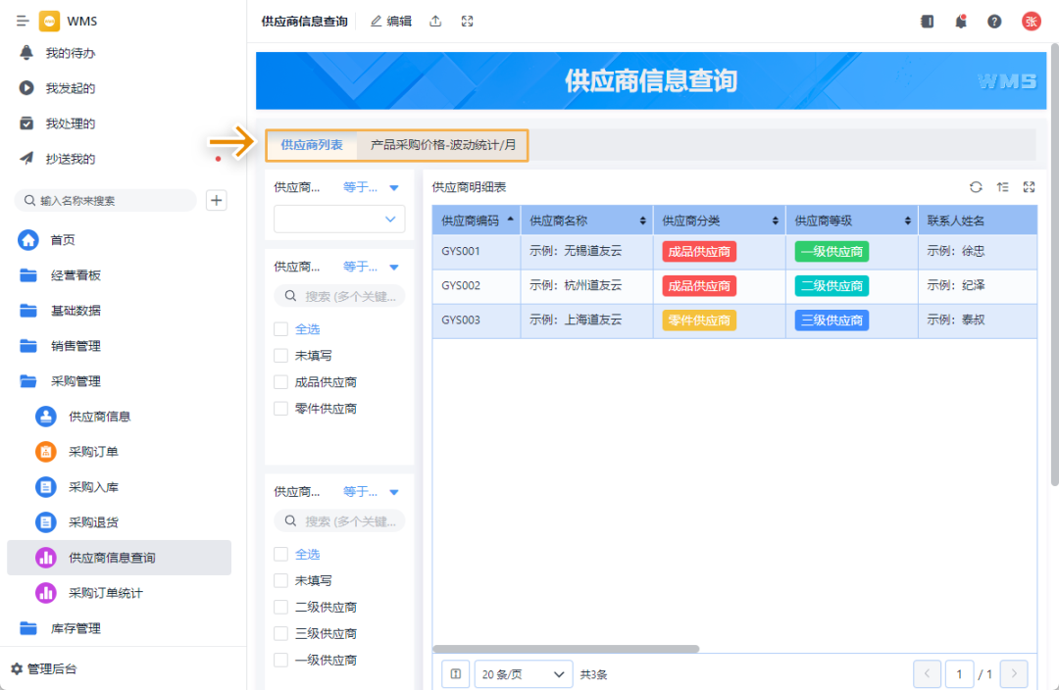Check the 二级供应商 filter option

pos(281,607)
